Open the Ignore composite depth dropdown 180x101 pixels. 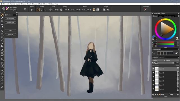pos(172,60)
